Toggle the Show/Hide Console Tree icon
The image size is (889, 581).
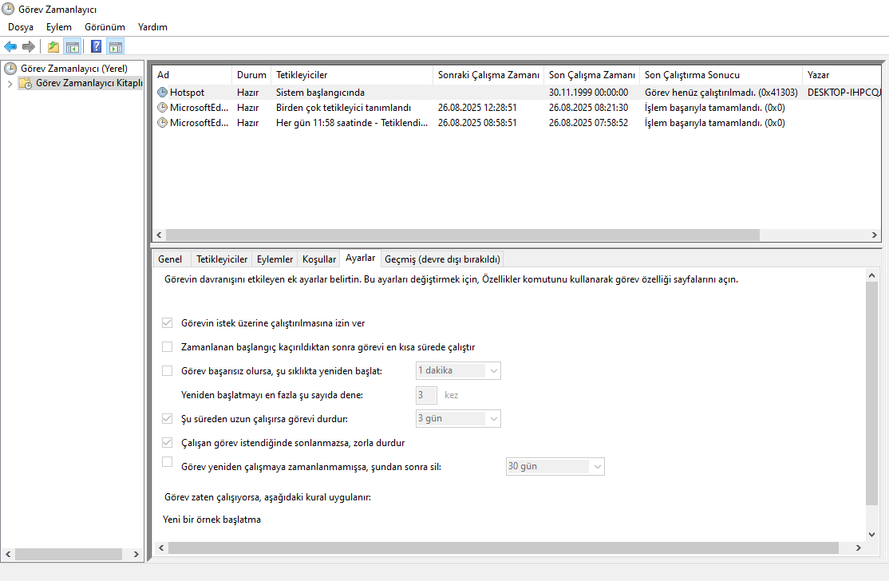point(72,46)
